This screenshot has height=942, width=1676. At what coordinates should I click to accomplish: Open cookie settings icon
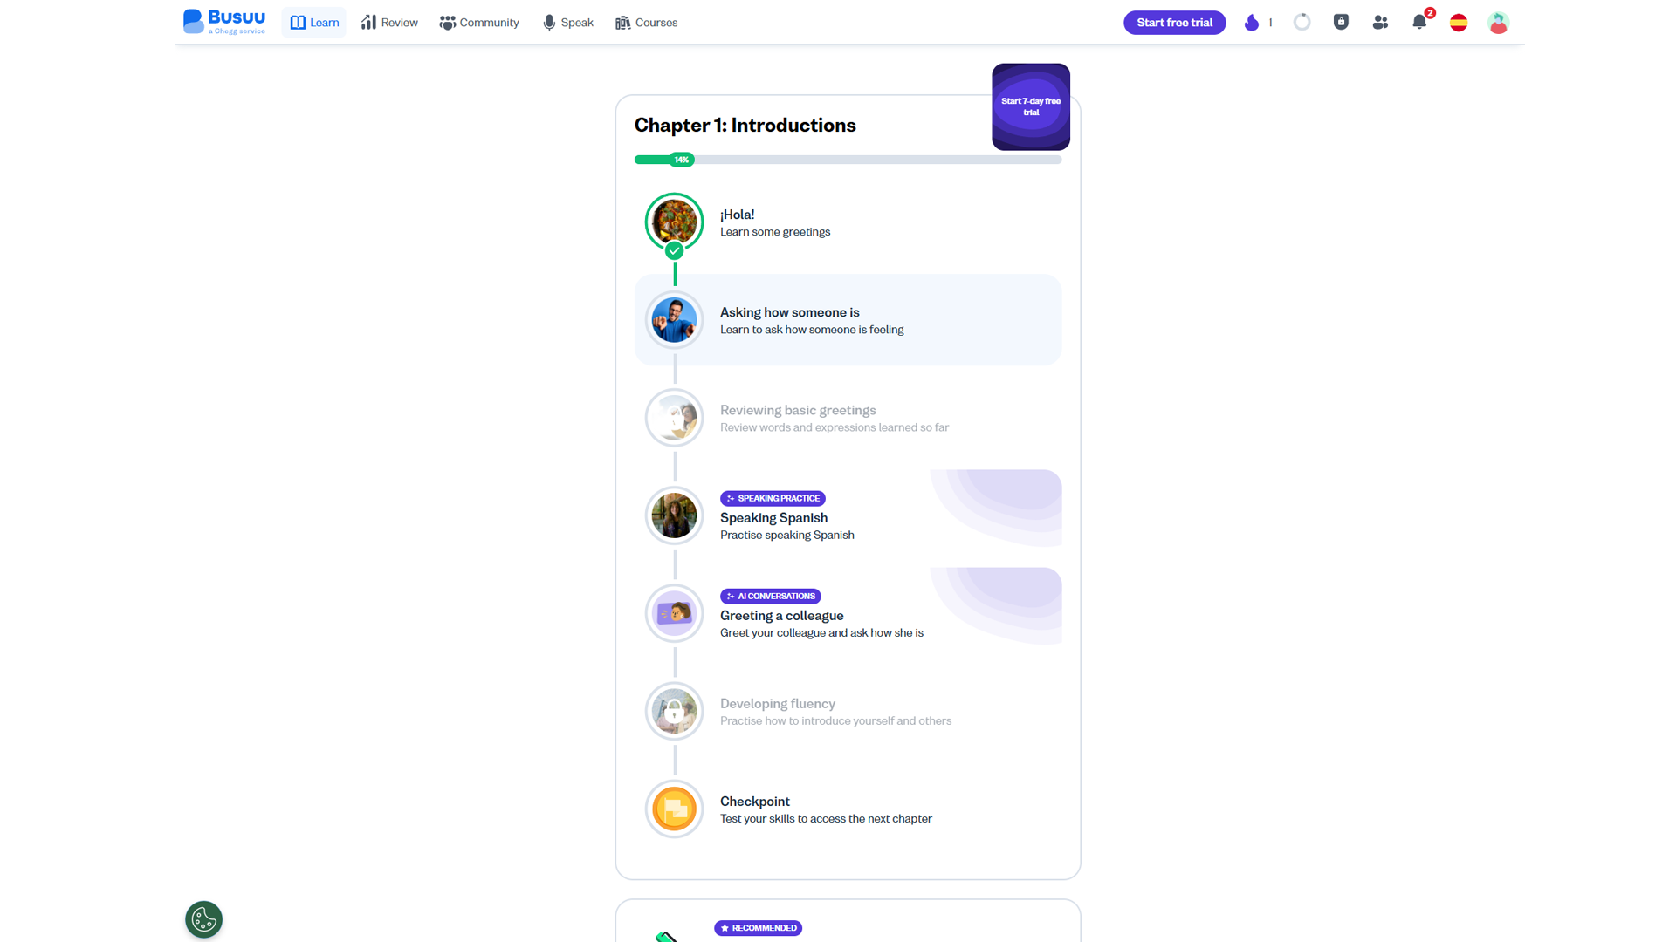click(x=203, y=919)
